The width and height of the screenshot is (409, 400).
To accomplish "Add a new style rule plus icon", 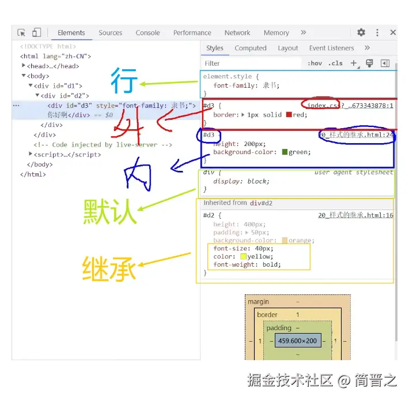I will [x=354, y=63].
